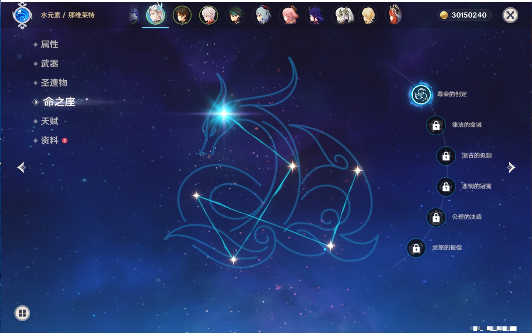
Task: Click the bright glowing star at dragon's head
Action: pos(224,113)
